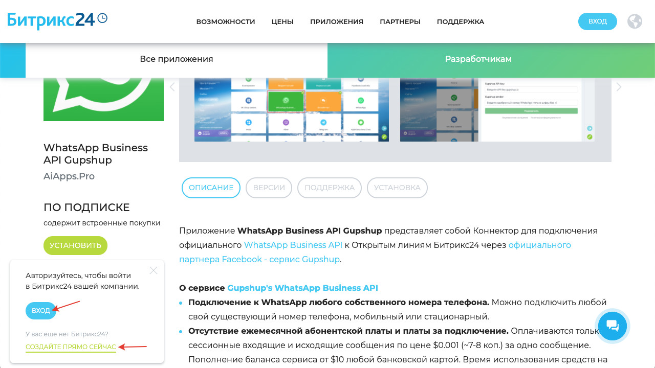Open the AiApps.Pro developer link
The width and height of the screenshot is (655, 368).
[x=69, y=176]
